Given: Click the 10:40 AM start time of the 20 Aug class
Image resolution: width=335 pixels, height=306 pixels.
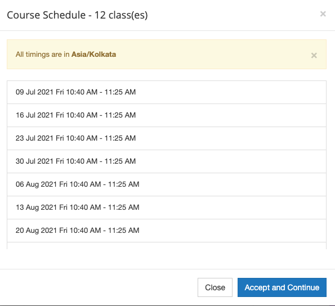Looking at the screenshot, I should click(85, 230).
